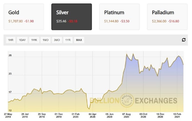The image size is (192, 121).
Task: Show the 1WK chart range
Action: tap(34, 40)
